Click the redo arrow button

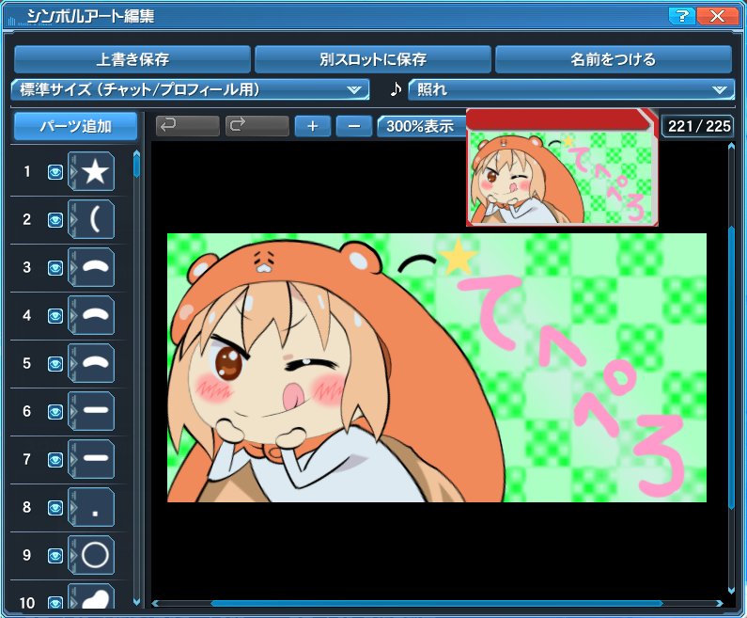click(257, 126)
